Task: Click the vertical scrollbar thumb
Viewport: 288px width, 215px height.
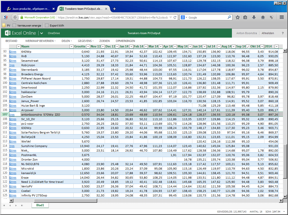Action: (285, 161)
